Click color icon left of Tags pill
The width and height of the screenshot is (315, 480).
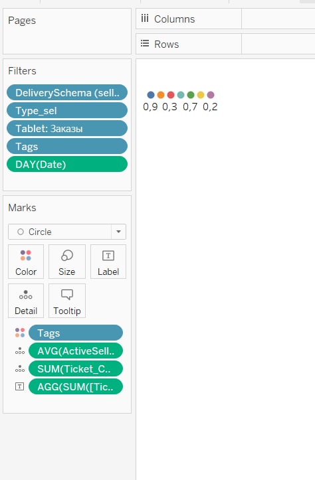(x=20, y=333)
